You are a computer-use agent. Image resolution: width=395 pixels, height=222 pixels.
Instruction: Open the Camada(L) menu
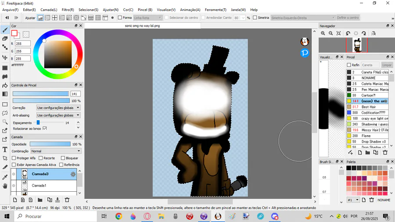(49, 10)
